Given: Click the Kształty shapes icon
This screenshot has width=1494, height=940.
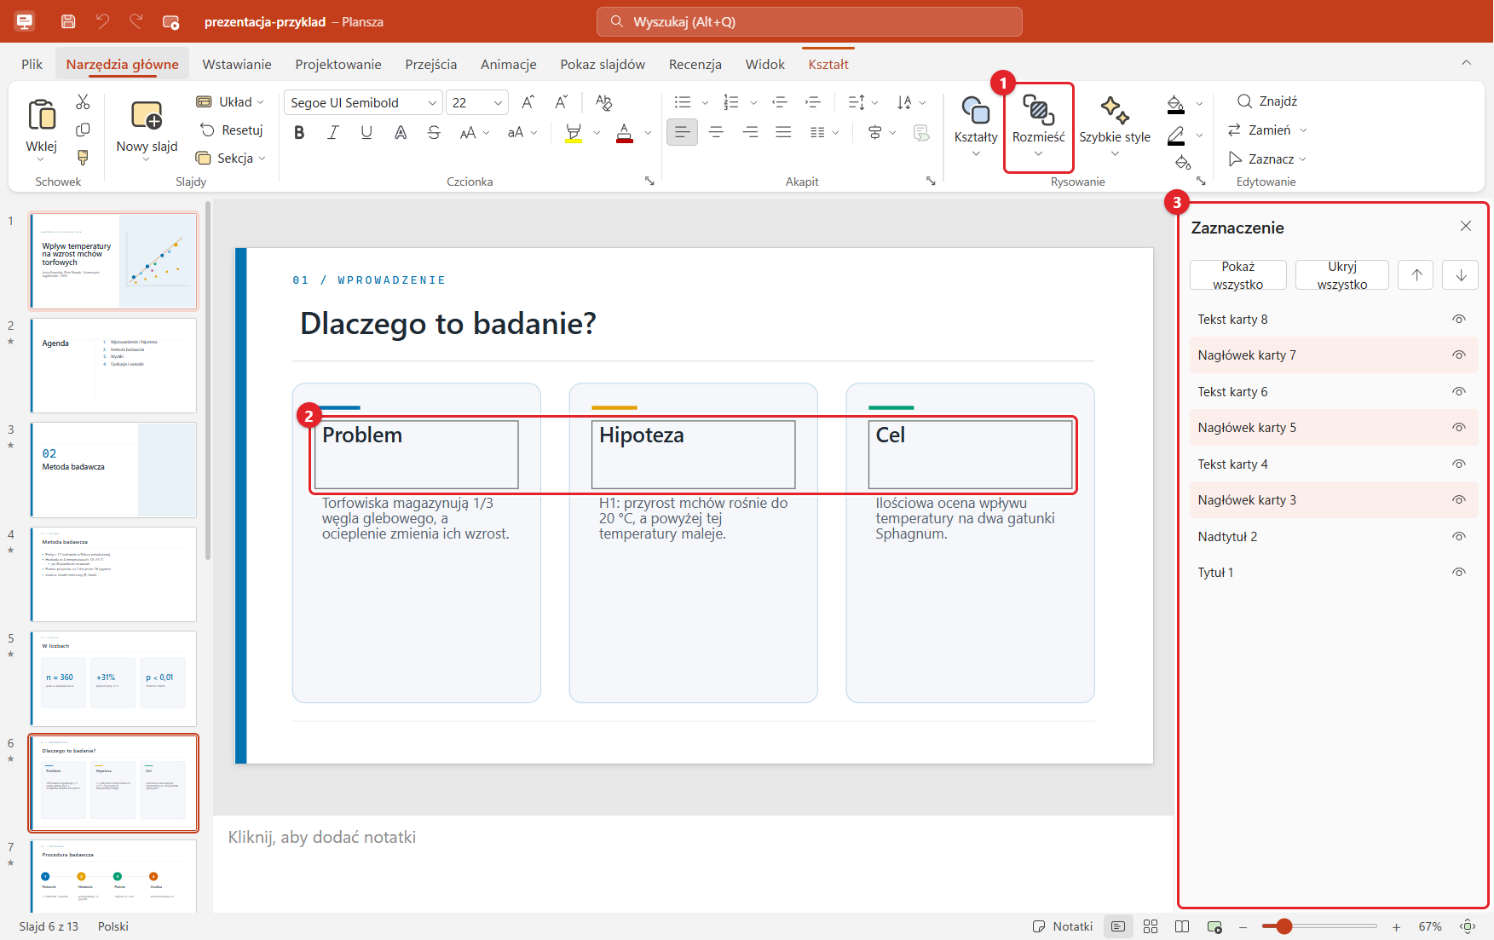Looking at the screenshot, I should (976, 111).
